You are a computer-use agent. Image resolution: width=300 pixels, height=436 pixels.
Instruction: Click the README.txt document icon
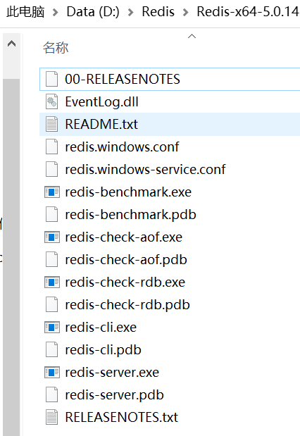pos(52,124)
